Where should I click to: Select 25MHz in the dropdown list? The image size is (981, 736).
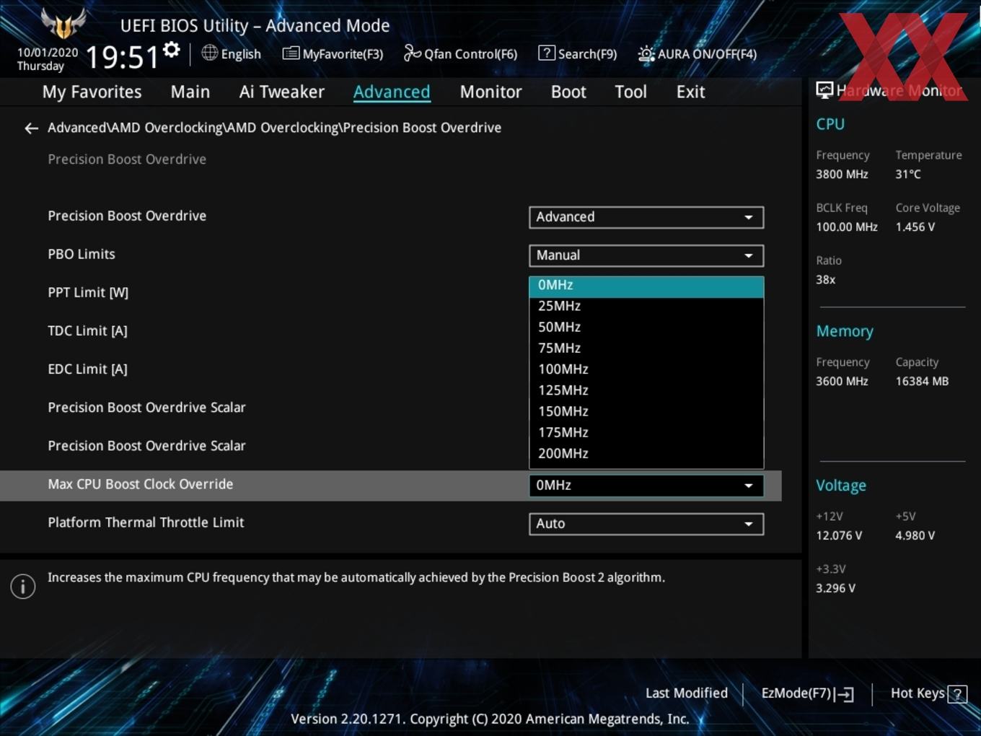pos(646,306)
